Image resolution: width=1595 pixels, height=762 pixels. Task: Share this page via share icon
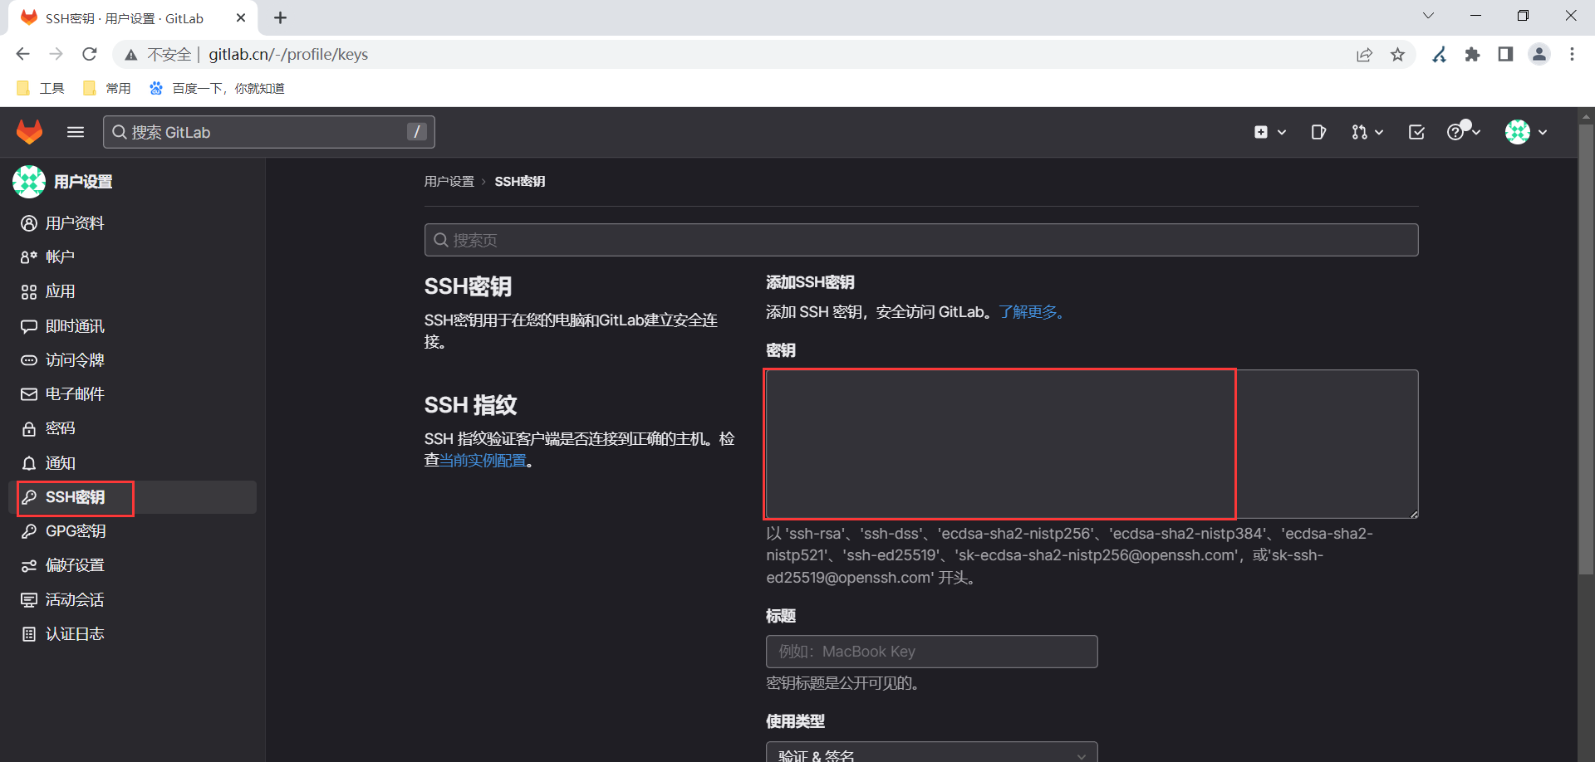point(1364,54)
